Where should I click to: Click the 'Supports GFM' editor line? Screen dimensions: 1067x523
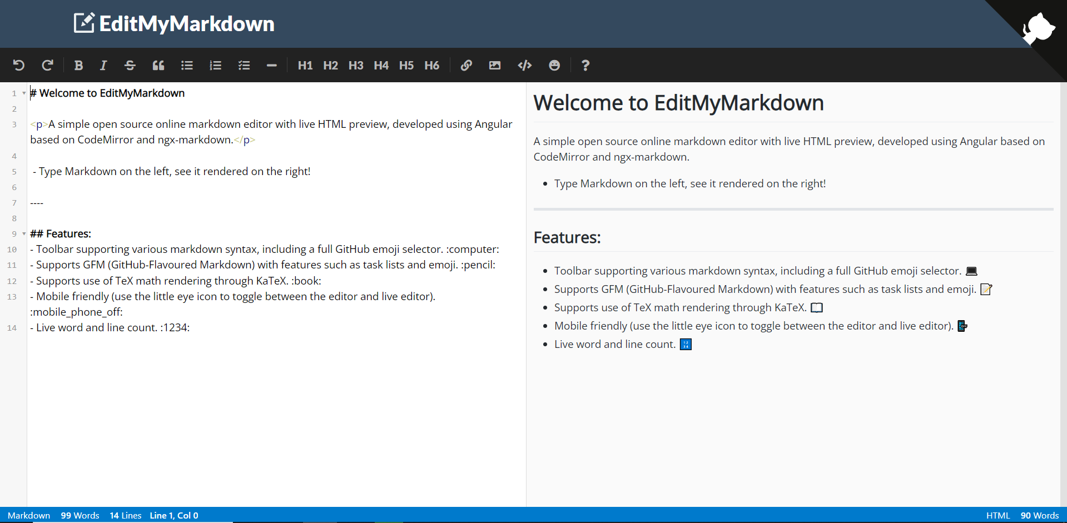262,265
